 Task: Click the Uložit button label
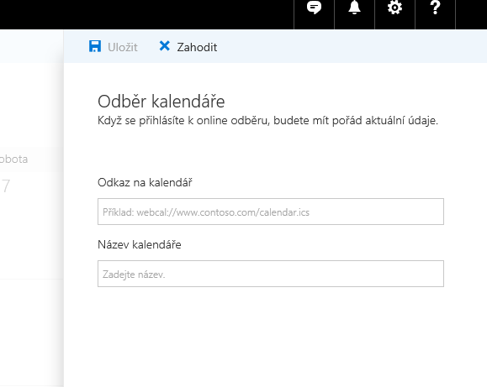coord(123,47)
